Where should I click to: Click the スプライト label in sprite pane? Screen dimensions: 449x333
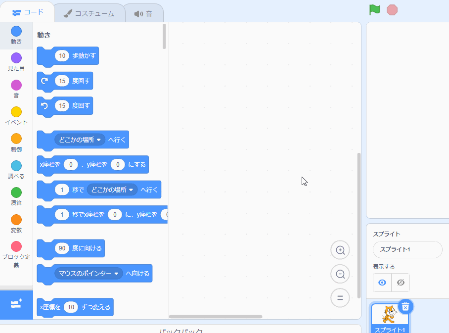click(387, 234)
